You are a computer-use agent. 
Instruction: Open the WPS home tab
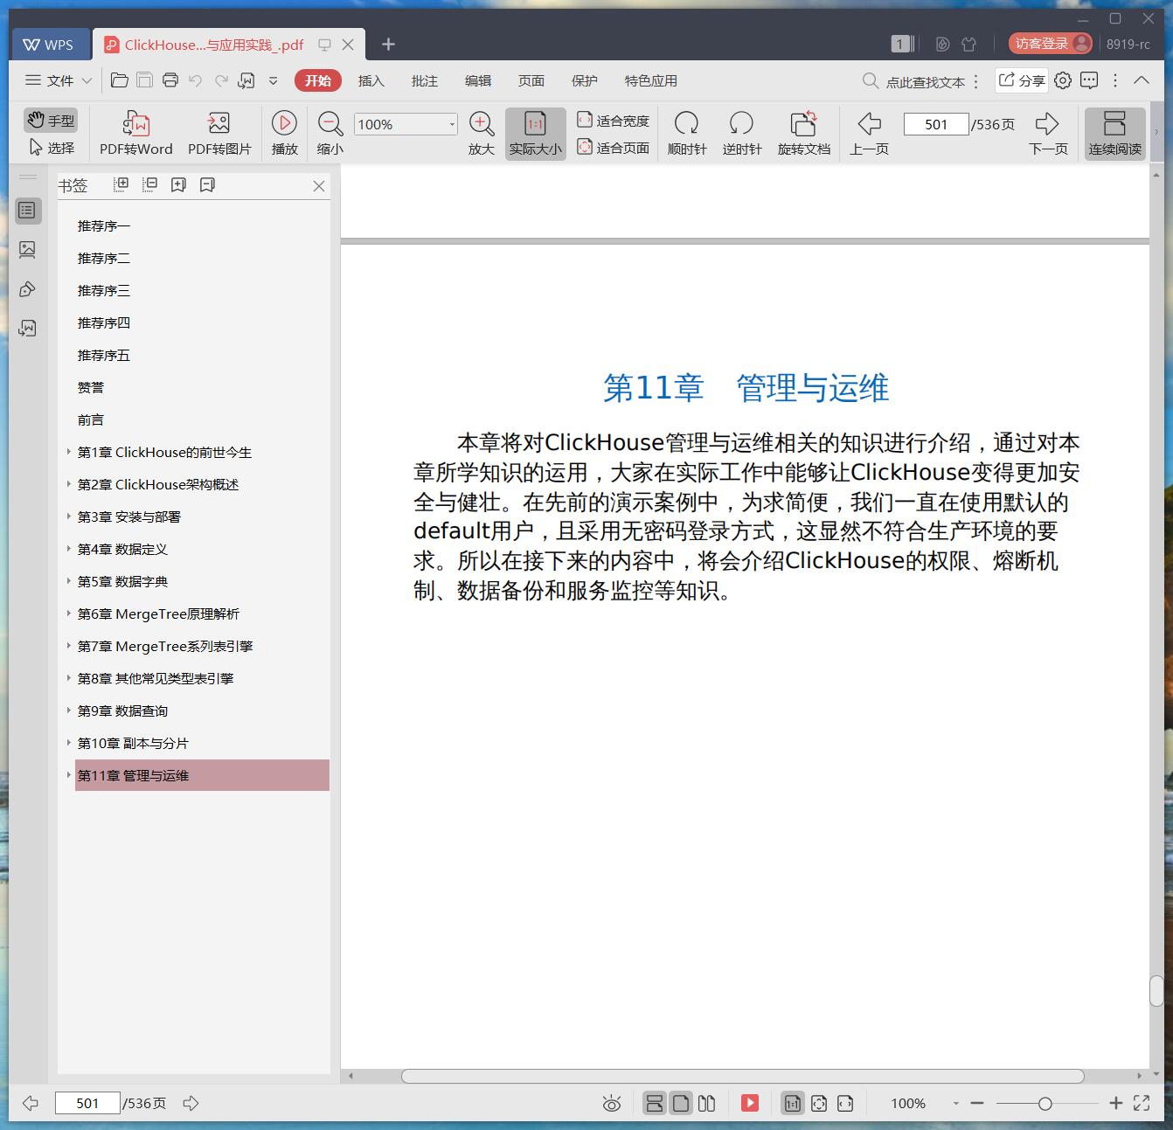click(x=49, y=44)
